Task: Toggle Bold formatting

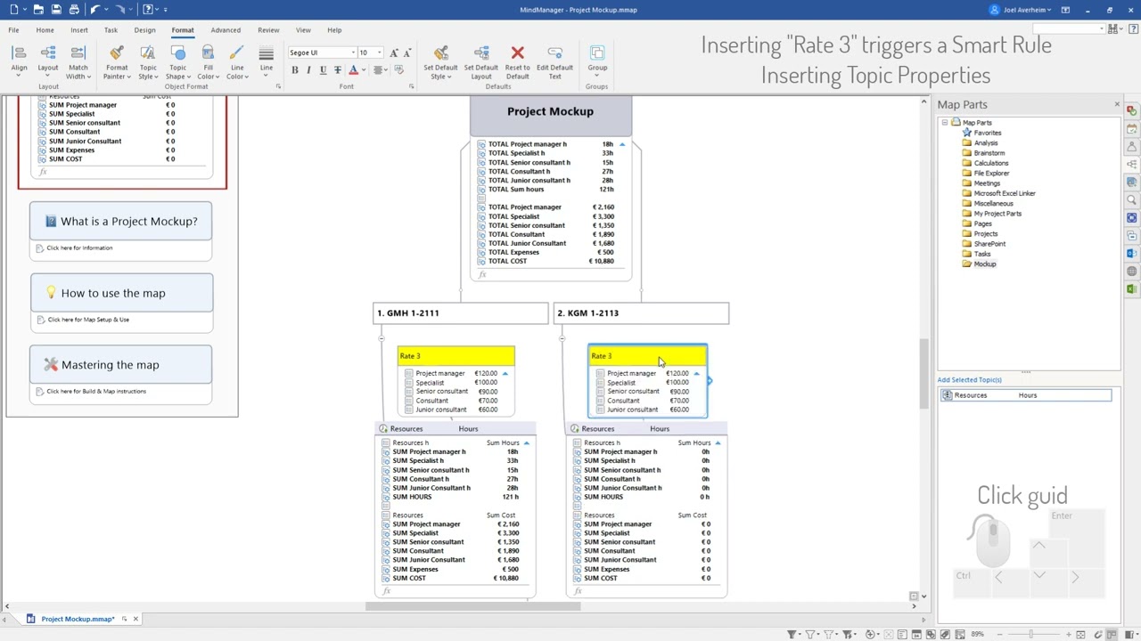Action: 294,70
